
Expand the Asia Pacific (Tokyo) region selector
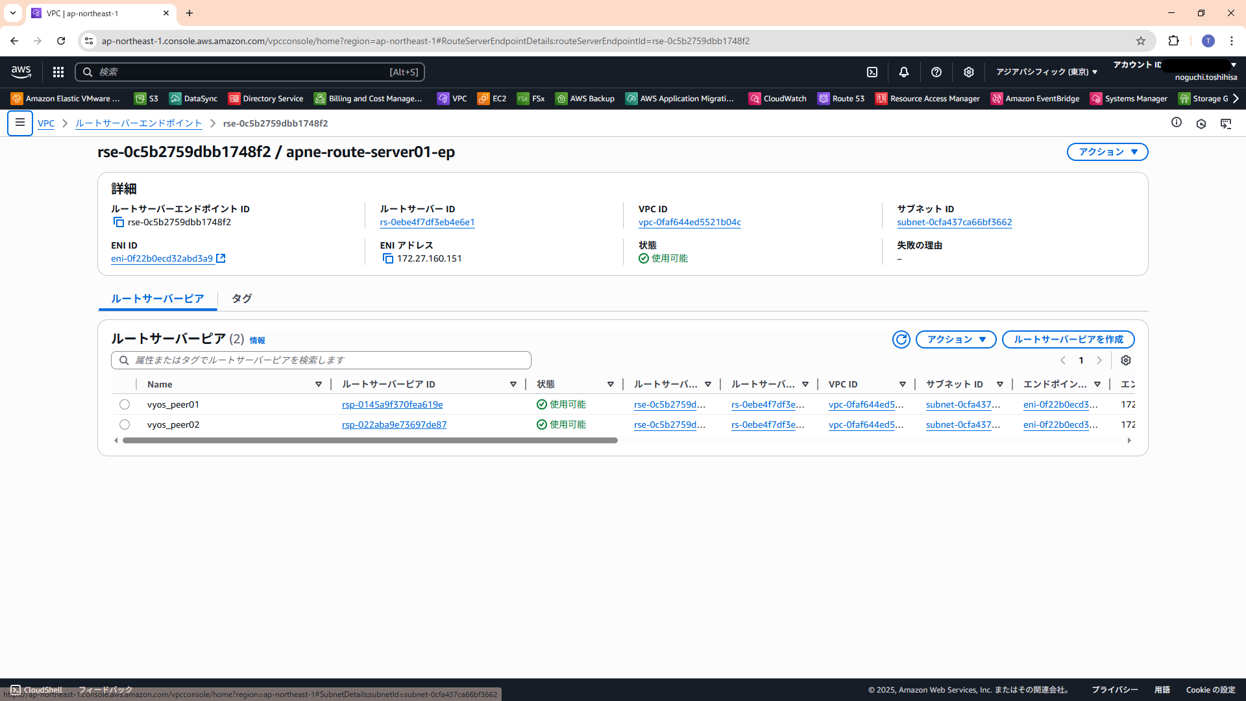pos(1046,72)
